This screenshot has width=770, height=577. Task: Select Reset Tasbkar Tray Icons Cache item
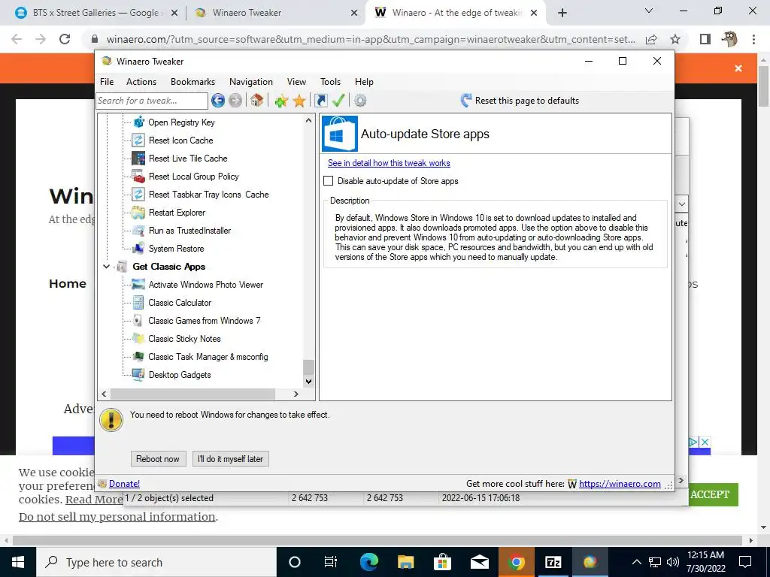[209, 195]
